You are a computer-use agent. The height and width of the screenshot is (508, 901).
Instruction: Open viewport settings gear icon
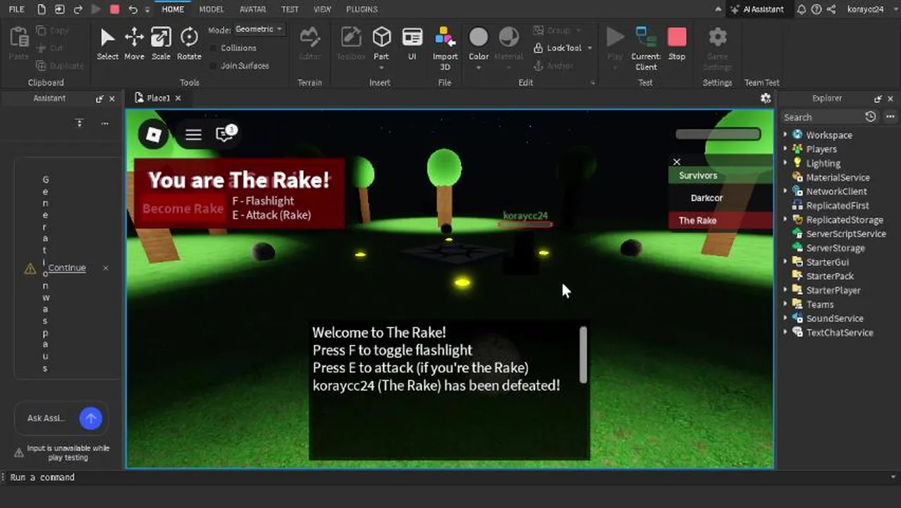click(x=766, y=98)
